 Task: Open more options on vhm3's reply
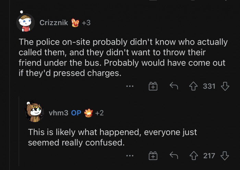[130, 156]
